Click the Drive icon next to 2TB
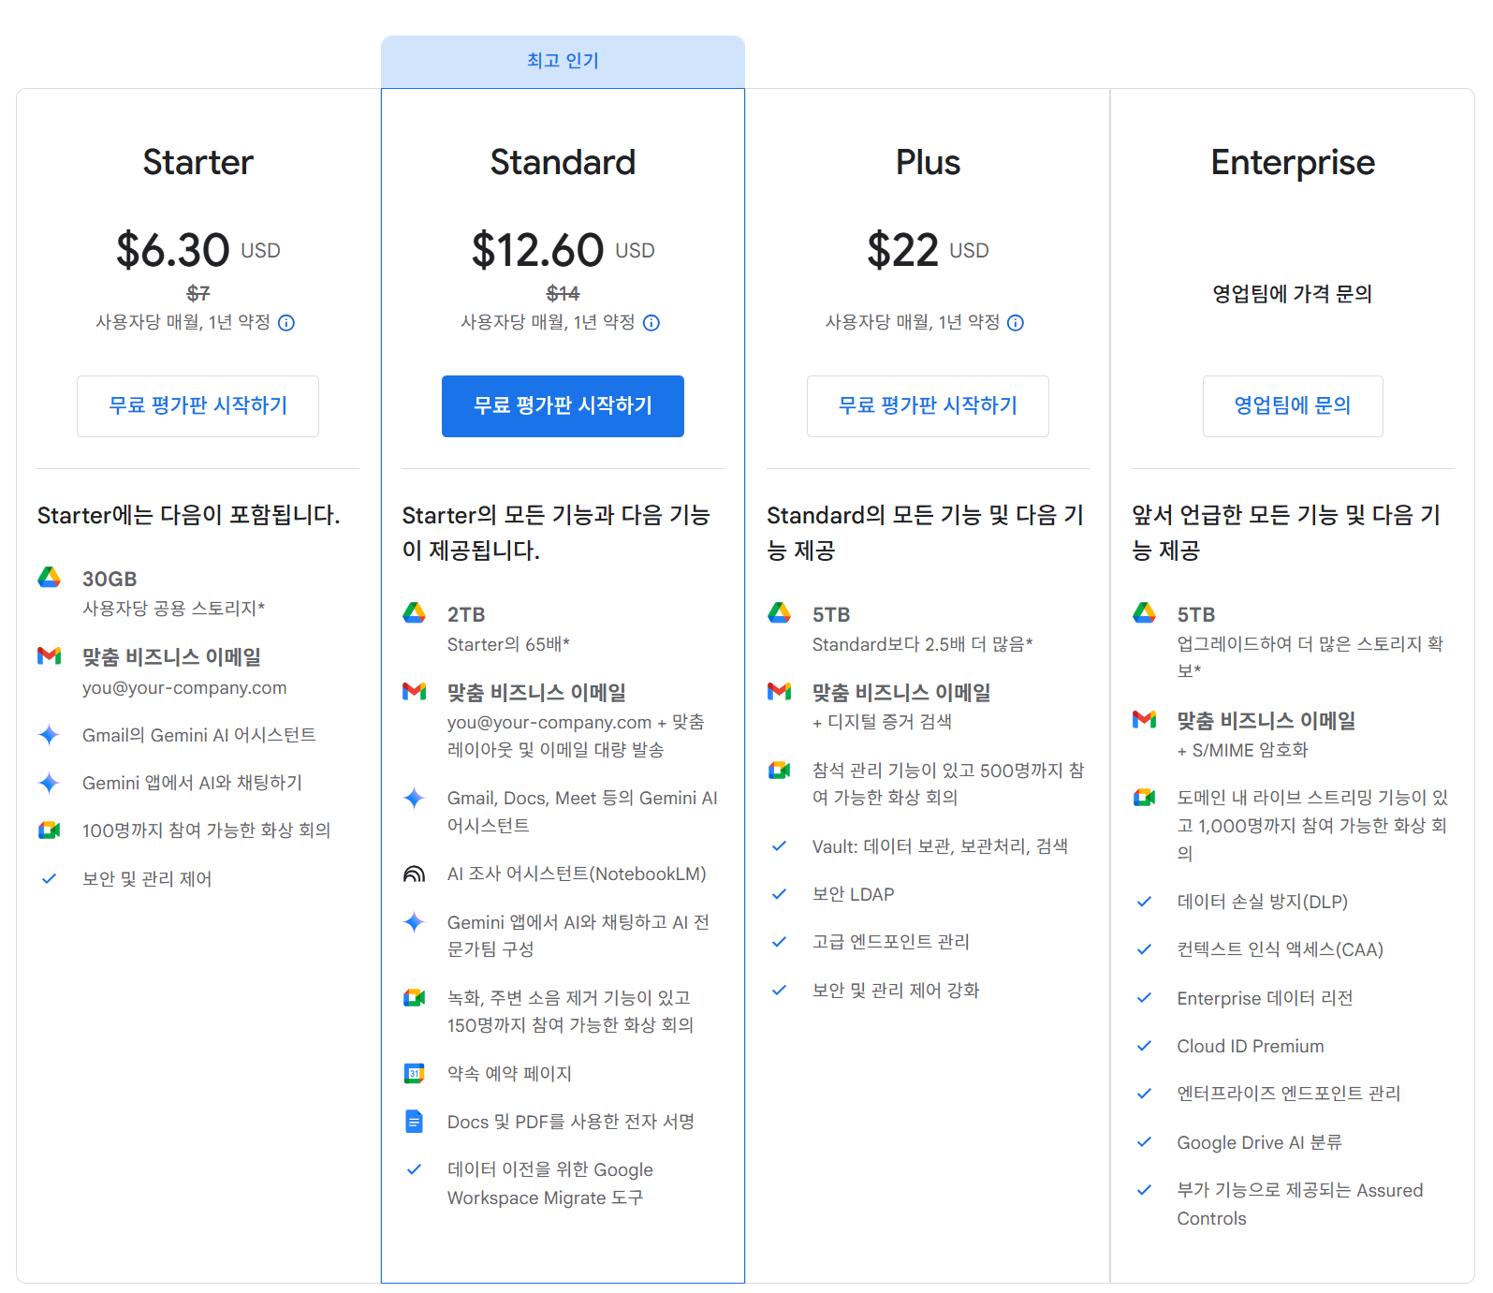Viewport: 1493px width, 1293px height. coord(415,613)
